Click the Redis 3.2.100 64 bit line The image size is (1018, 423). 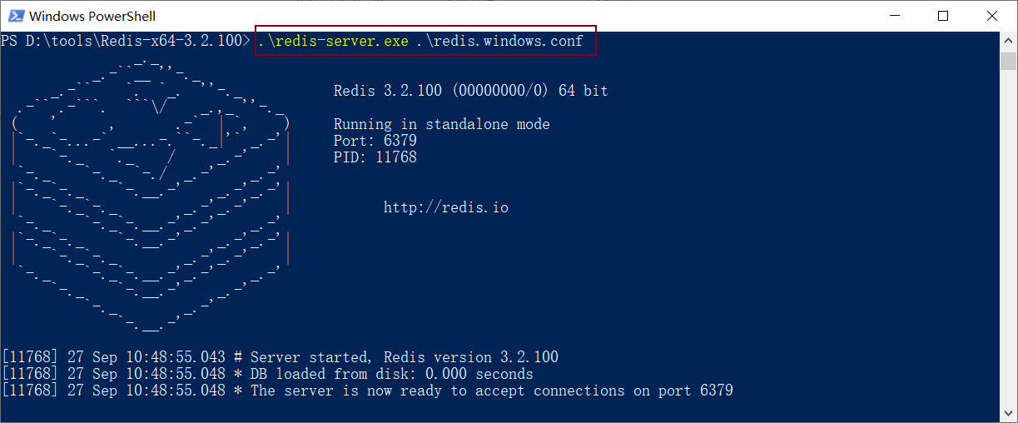pyautogui.click(x=470, y=91)
